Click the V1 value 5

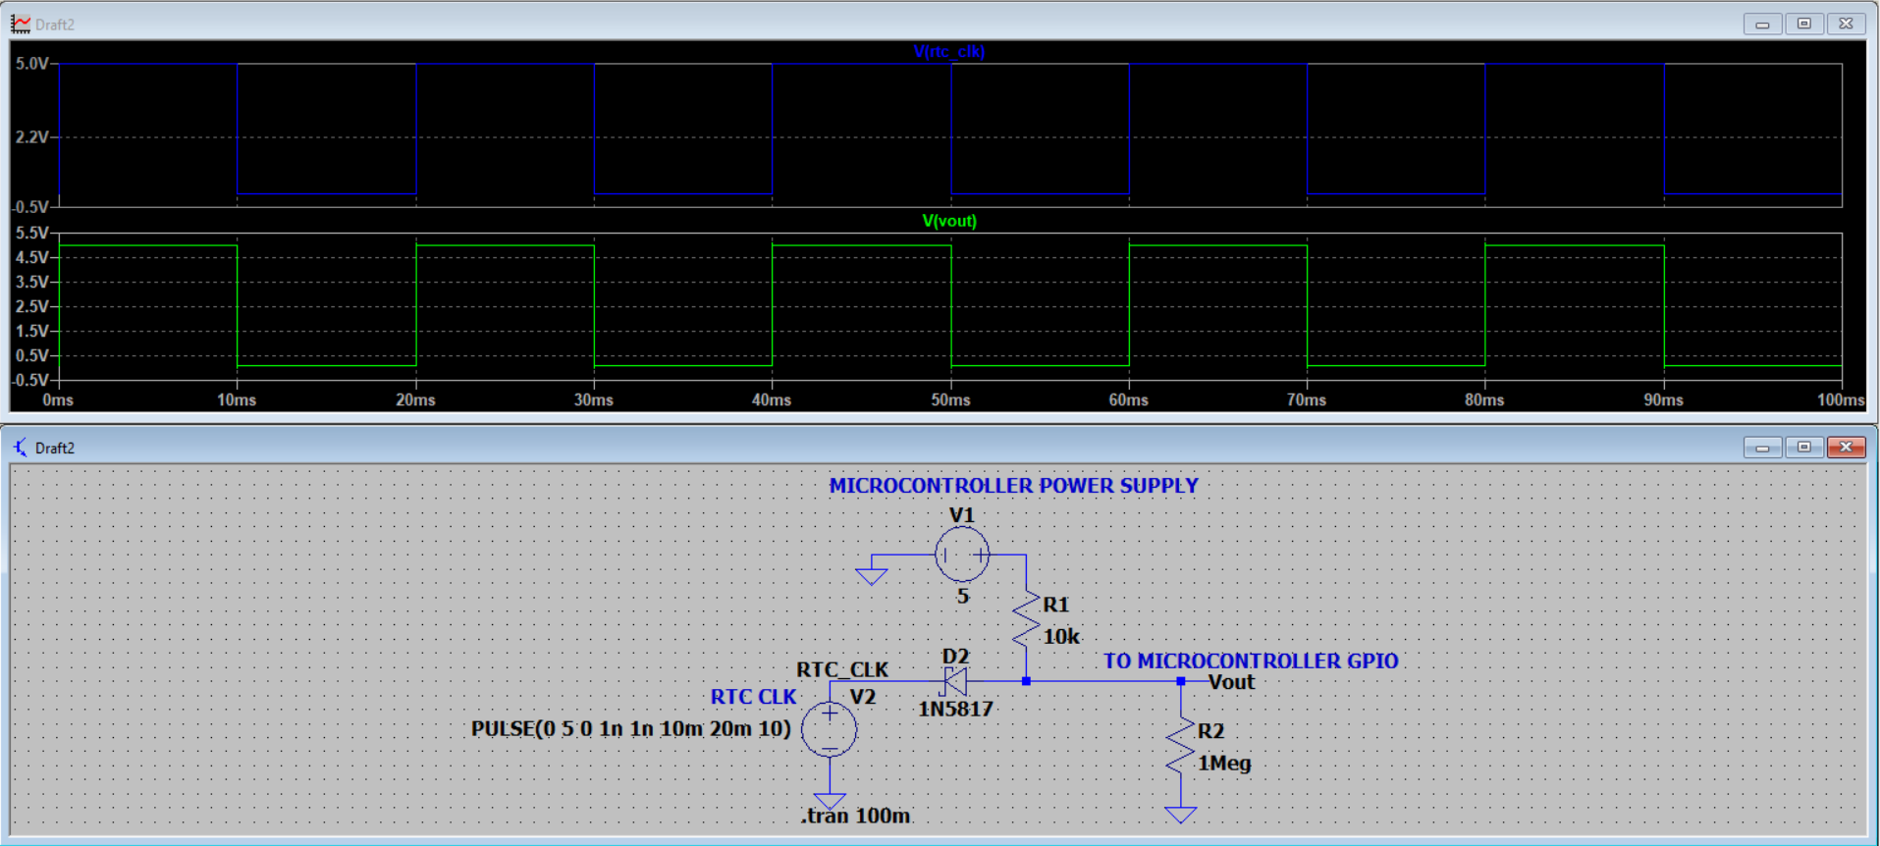(963, 596)
